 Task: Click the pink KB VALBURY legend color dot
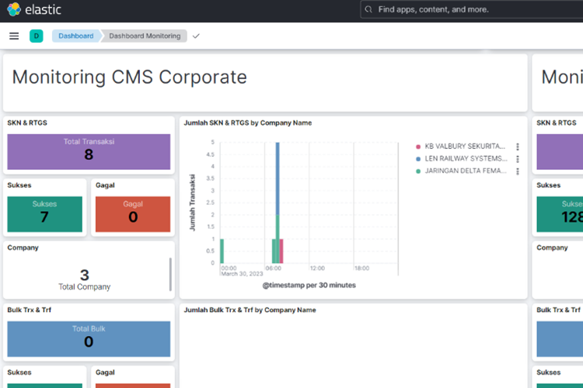point(418,146)
